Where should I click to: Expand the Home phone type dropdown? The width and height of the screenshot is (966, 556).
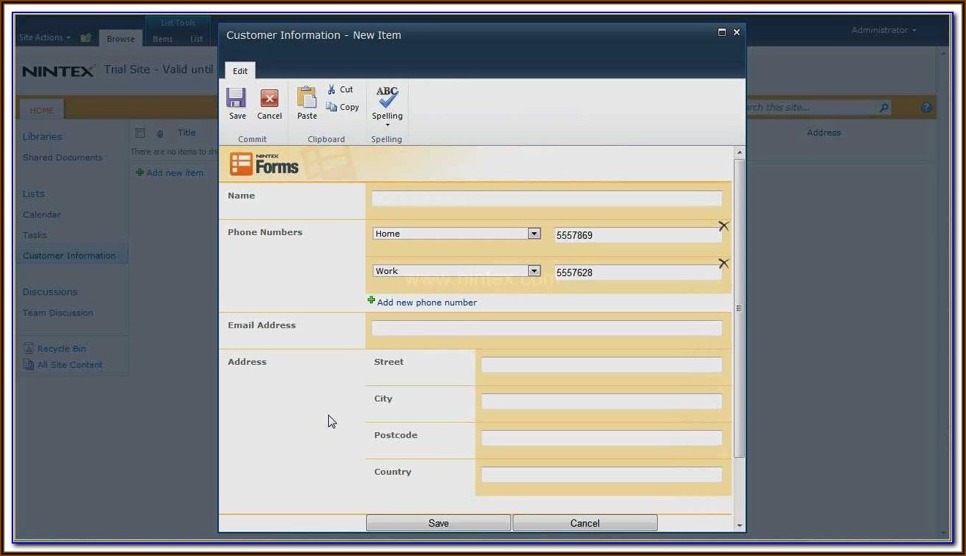coord(534,234)
